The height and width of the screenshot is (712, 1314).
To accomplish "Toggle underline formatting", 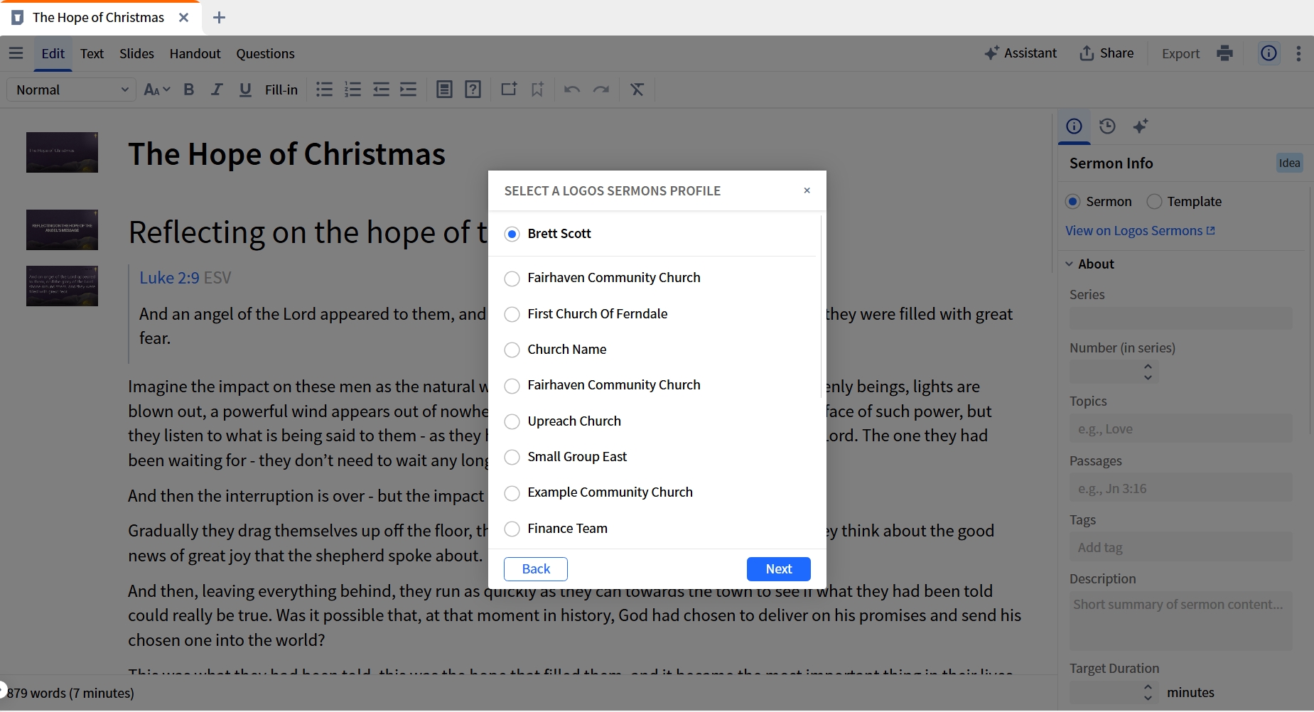I will click(x=245, y=90).
